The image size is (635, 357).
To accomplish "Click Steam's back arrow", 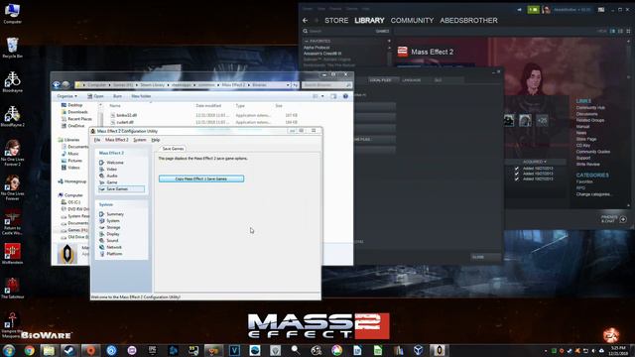I will coord(305,20).
